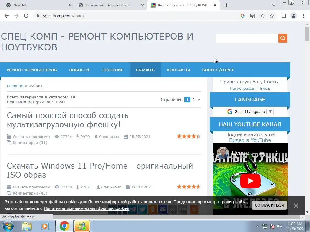Click the Вход login link

point(265,89)
